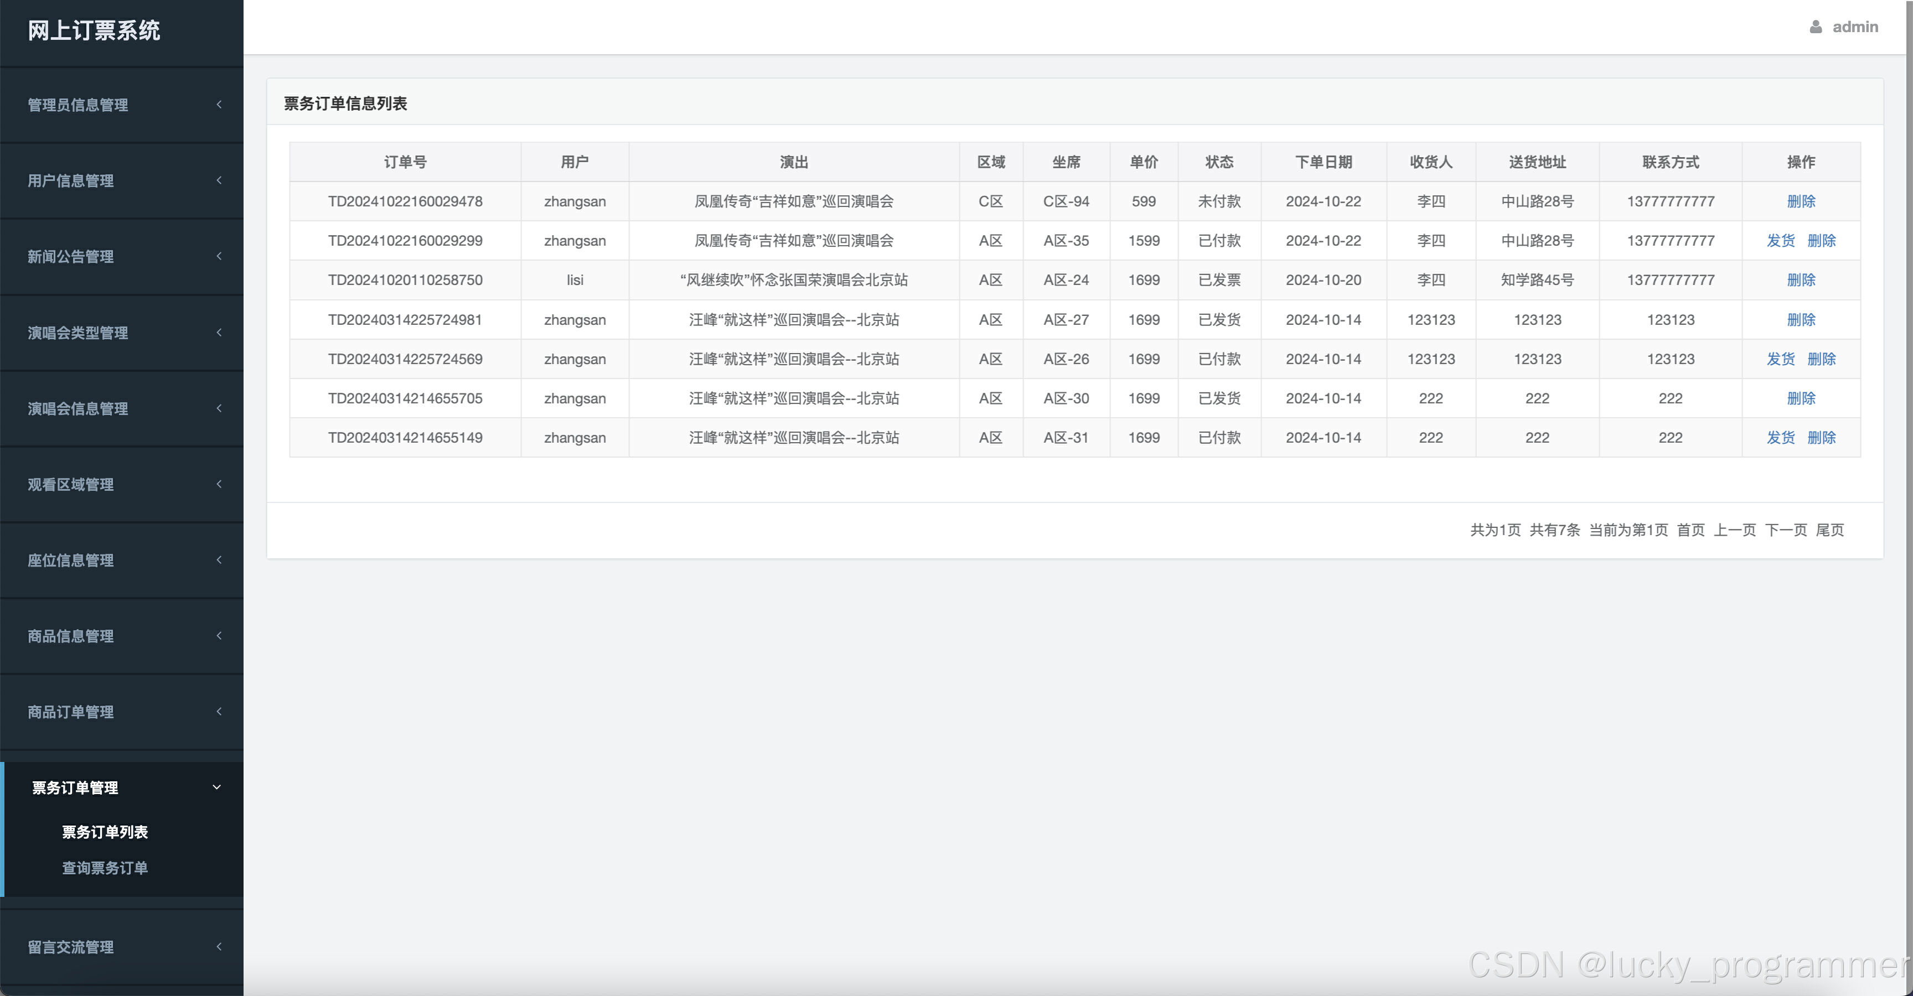Open 演唱会信息管理 sidebar section
The width and height of the screenshot is (1913, 996).
pos(77,408)
